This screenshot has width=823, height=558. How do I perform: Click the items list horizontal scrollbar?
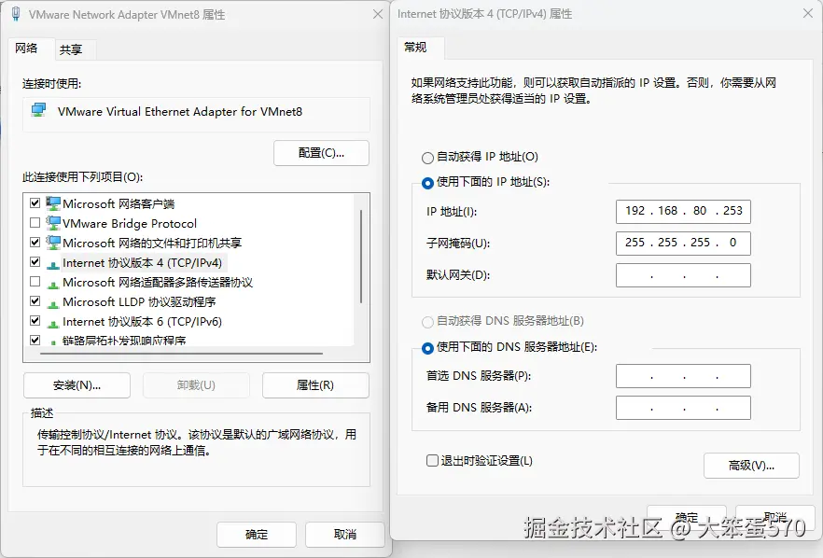181,354
